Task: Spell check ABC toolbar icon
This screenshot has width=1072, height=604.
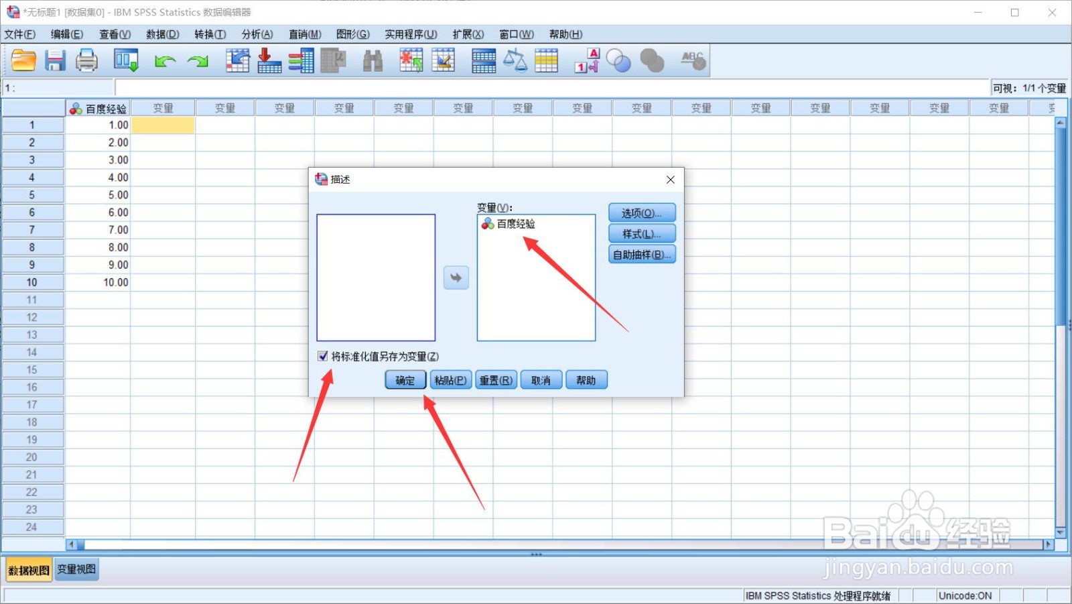Action: pos(693,60)
